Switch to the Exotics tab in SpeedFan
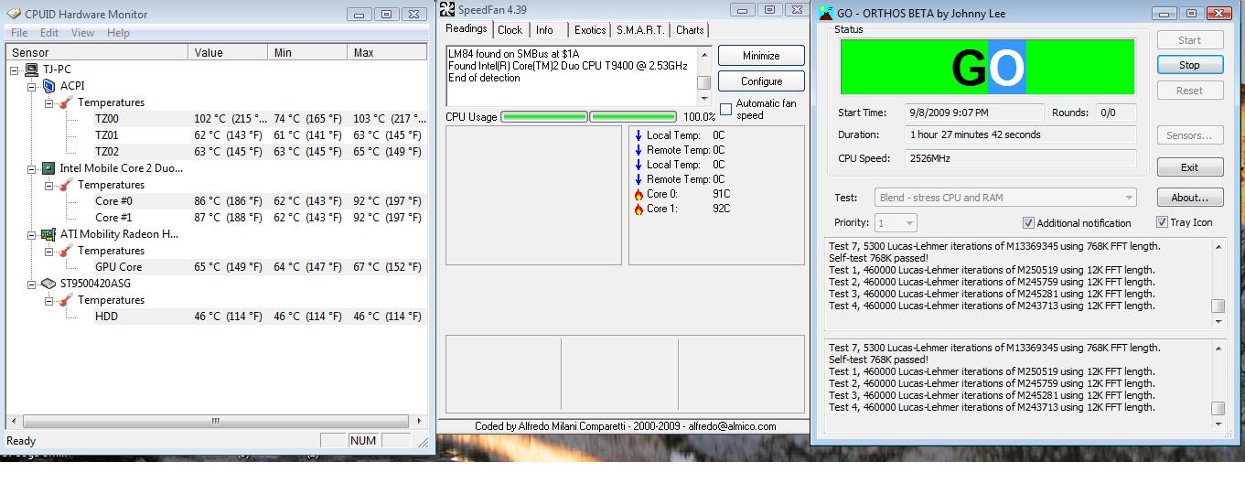This screenshot has height=494, width=1245. click(590, 30)
